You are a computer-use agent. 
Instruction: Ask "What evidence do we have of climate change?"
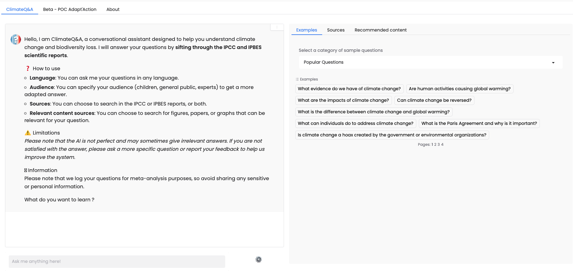[x=349, y=89]
